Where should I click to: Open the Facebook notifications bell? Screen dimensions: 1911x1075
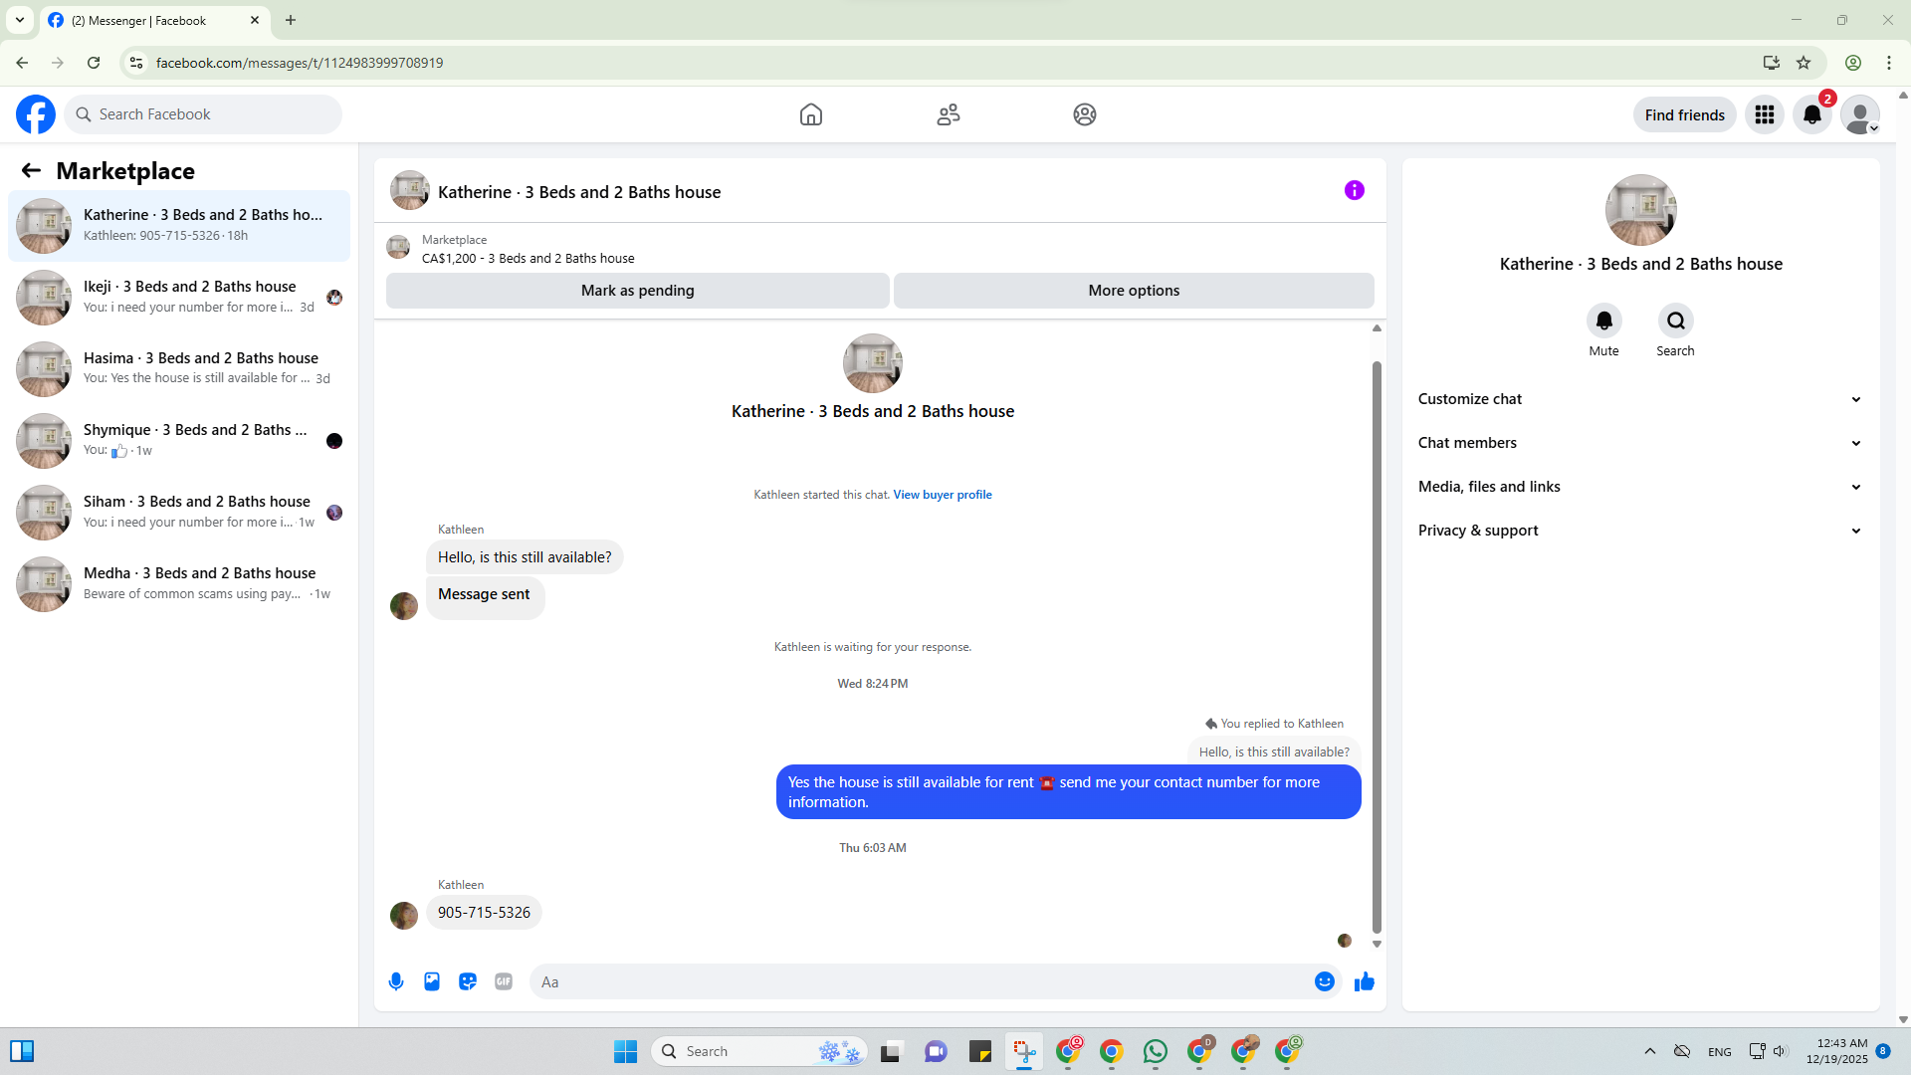coord(1811,114)
